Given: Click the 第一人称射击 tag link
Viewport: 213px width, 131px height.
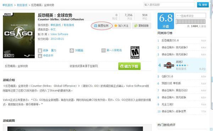Looking at the screenshot, I should coord(114,50).
